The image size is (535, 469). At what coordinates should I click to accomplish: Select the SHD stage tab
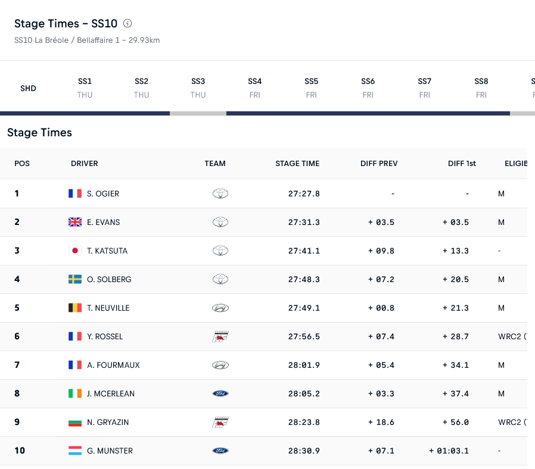(x=28, y=88)
